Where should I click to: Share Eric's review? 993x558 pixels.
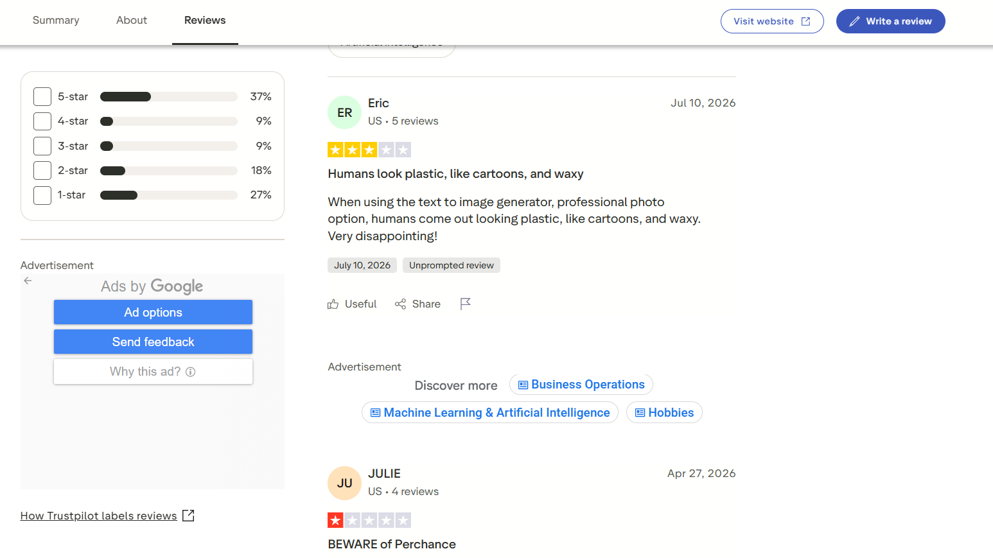417,304
